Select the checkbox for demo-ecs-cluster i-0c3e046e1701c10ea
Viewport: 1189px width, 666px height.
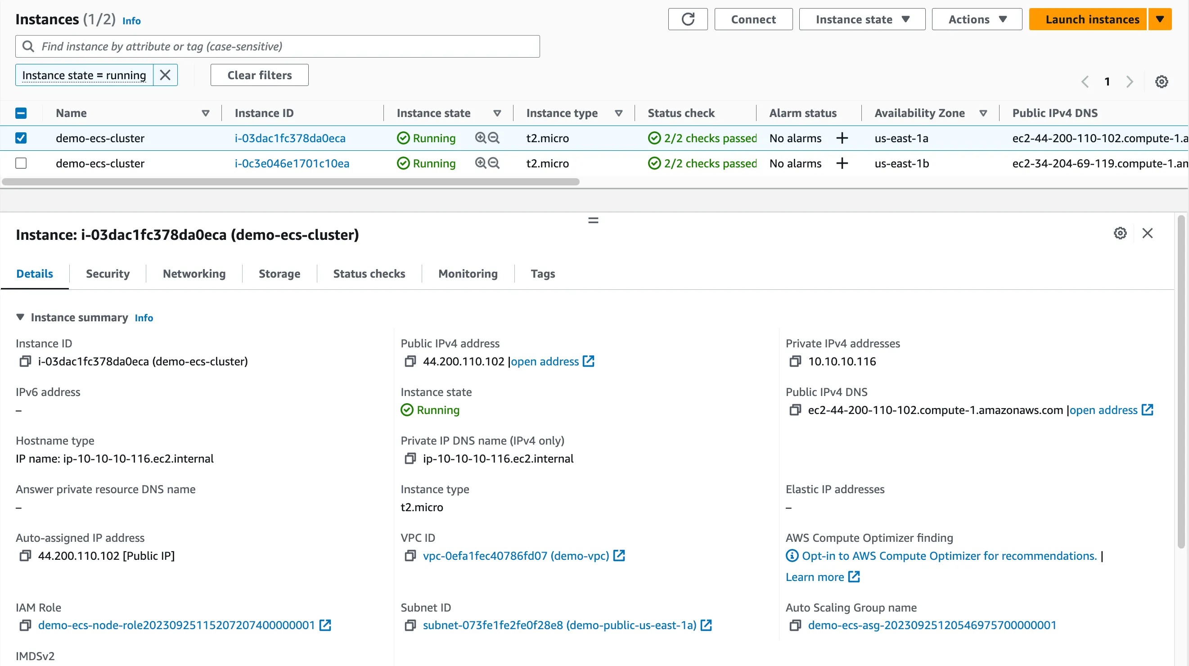coord(20,163)
